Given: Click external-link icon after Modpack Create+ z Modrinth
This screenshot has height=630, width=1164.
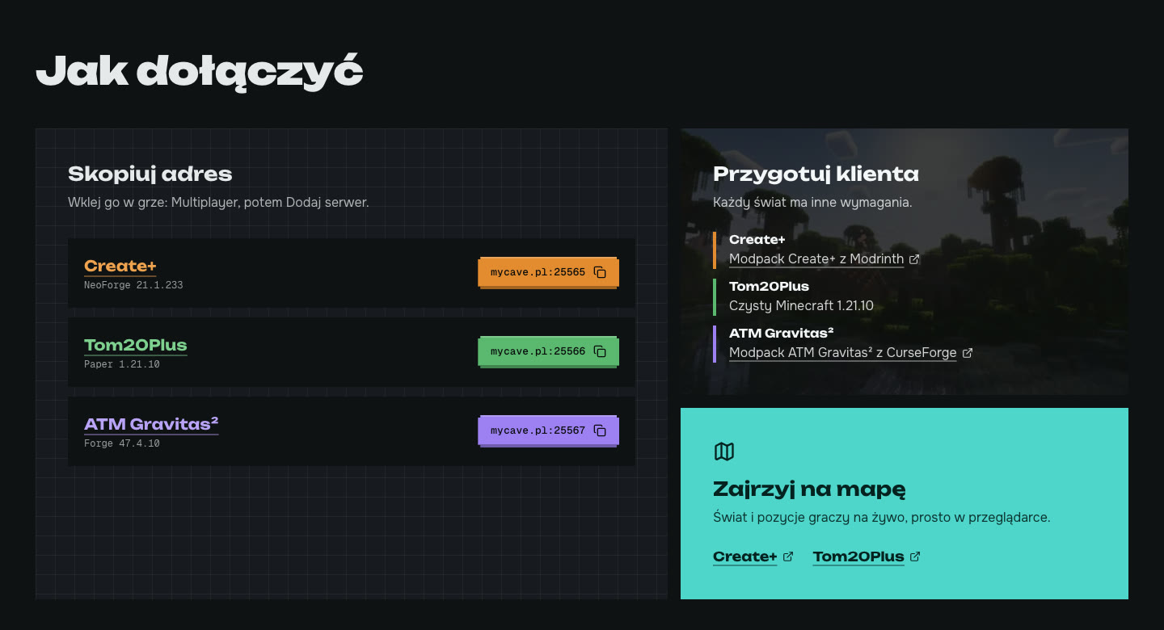Looking at the screenshot, I should (x=914, y=259).
